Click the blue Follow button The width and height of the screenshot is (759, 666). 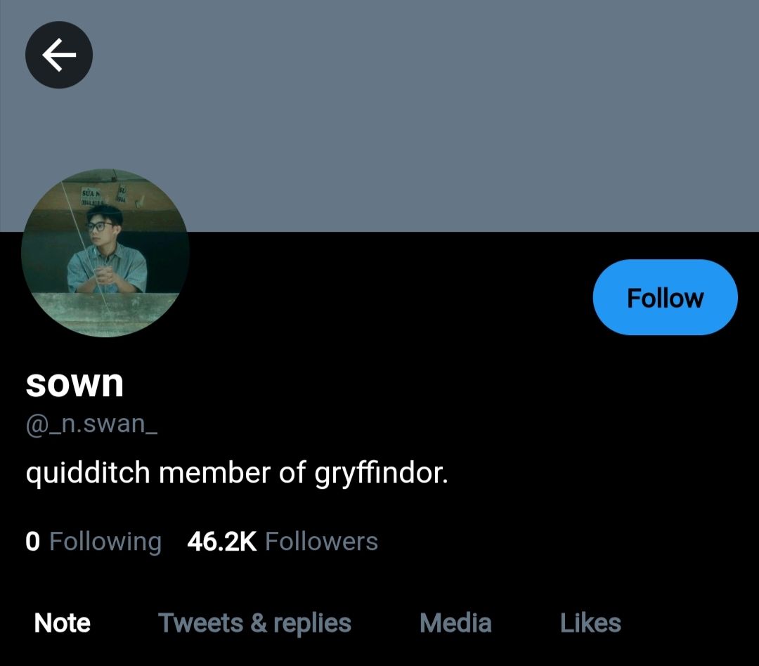665,298
